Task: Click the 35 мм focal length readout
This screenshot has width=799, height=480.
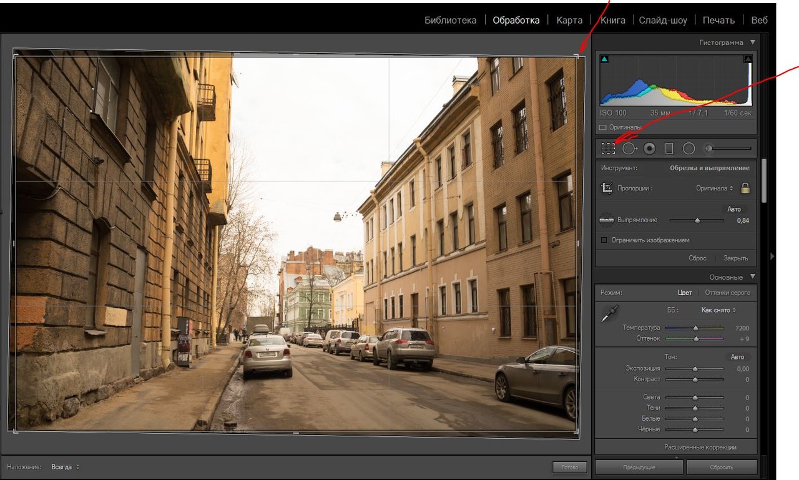Action: [659, 113]
